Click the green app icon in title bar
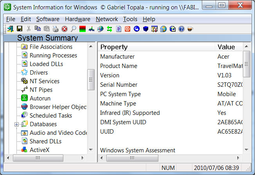This screenshot has width=255, height=175. 7,7
